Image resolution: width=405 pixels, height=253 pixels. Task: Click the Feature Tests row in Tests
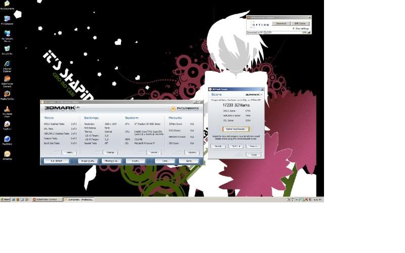tap(60, 138)
